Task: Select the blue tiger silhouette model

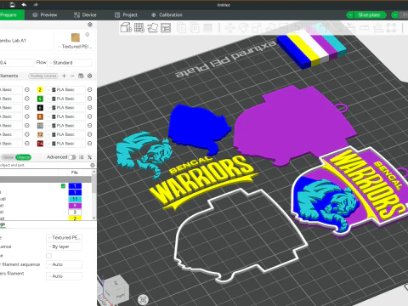Action: pyautogui.click(x=198, y=127)
